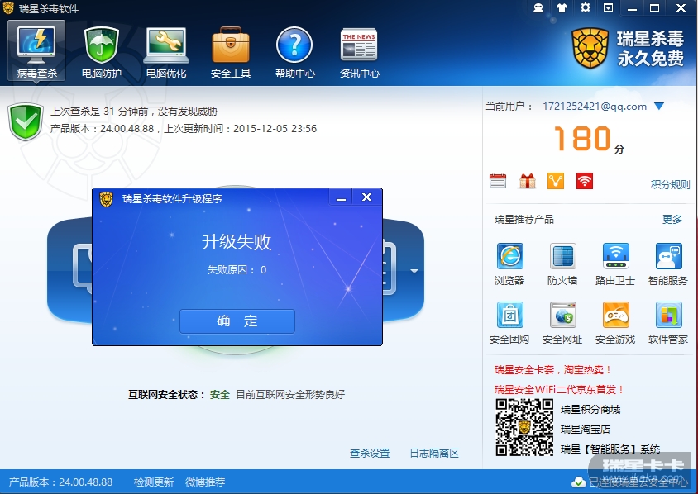Click the scan-panel dropdown arrow right of dialog

pos(414,271)
